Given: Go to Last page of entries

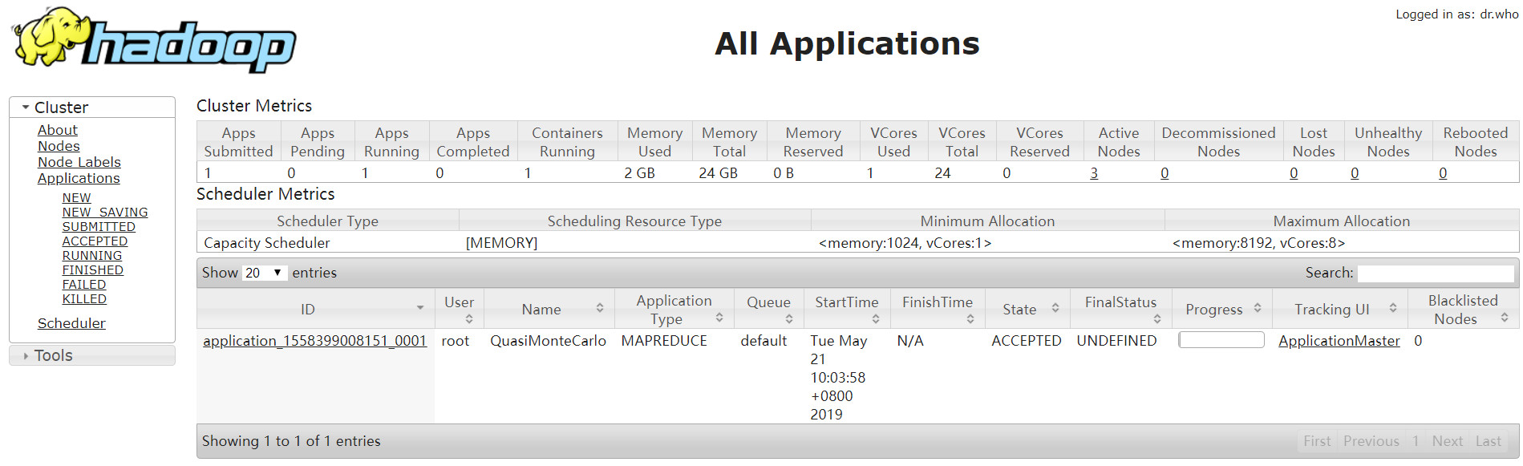Looking at the screenshot, I should coord(1489,441).
